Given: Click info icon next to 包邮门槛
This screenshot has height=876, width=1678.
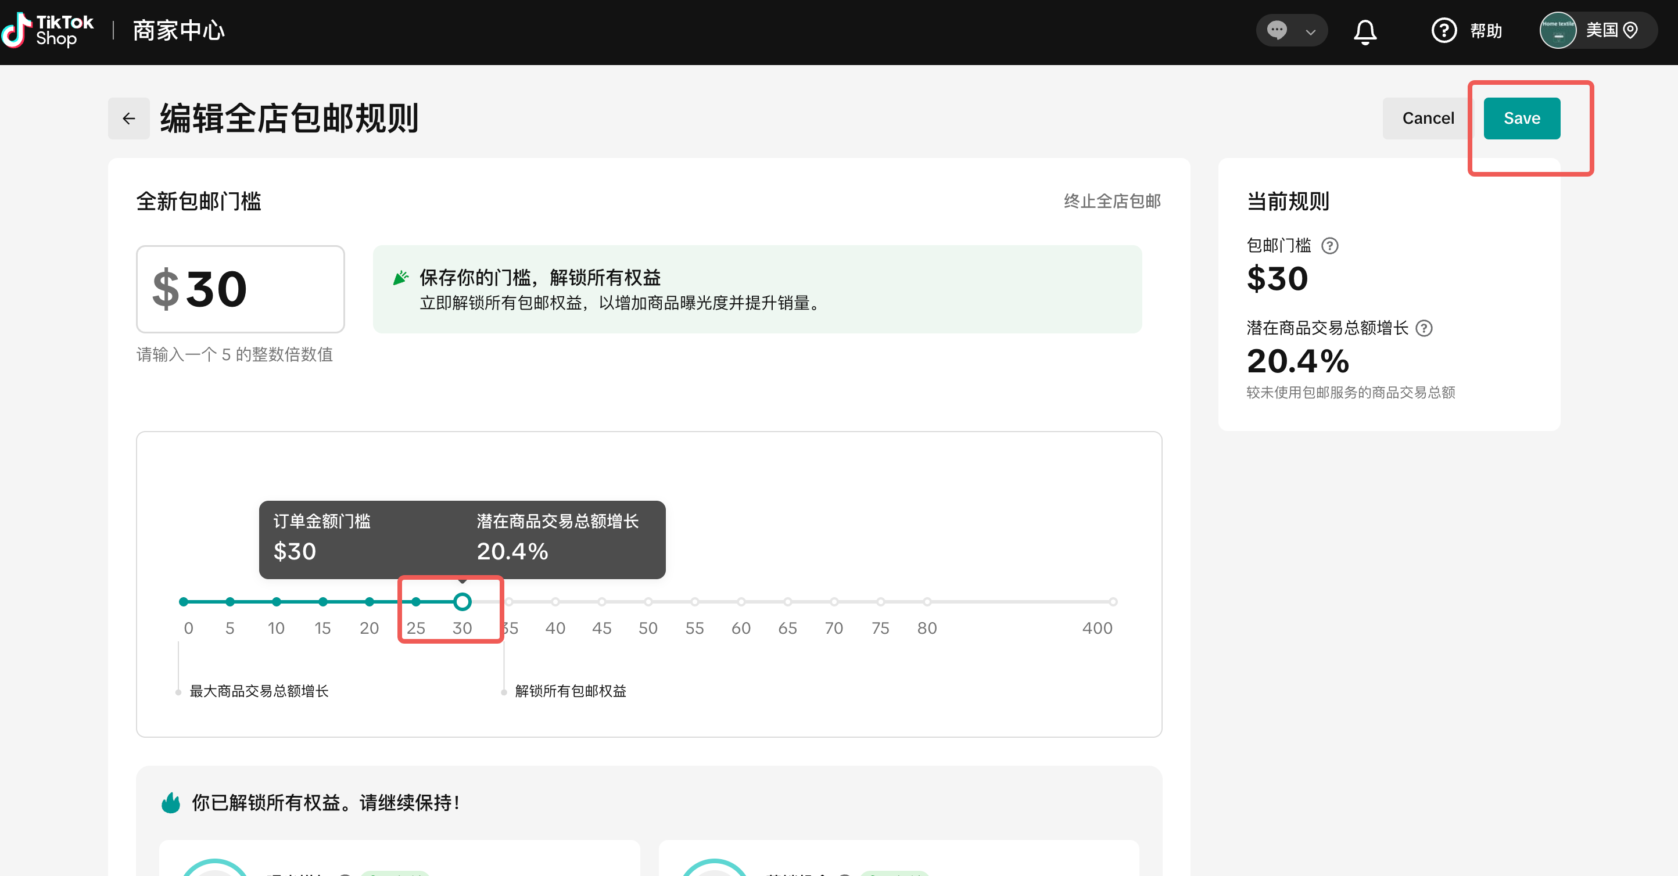Looking at the screenshot, I should [x=1329, y=246].
